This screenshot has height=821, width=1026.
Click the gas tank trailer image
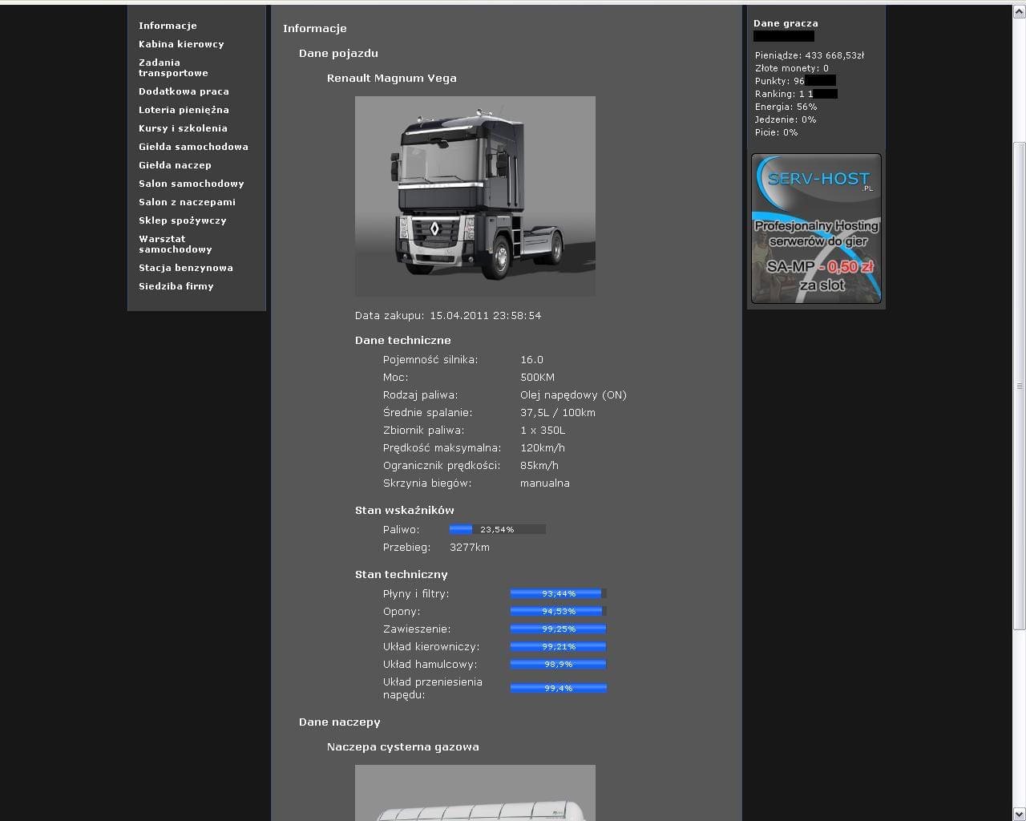click(475, 793)
